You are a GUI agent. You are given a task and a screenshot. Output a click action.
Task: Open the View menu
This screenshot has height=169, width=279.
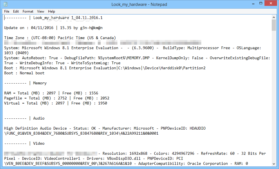41,11
